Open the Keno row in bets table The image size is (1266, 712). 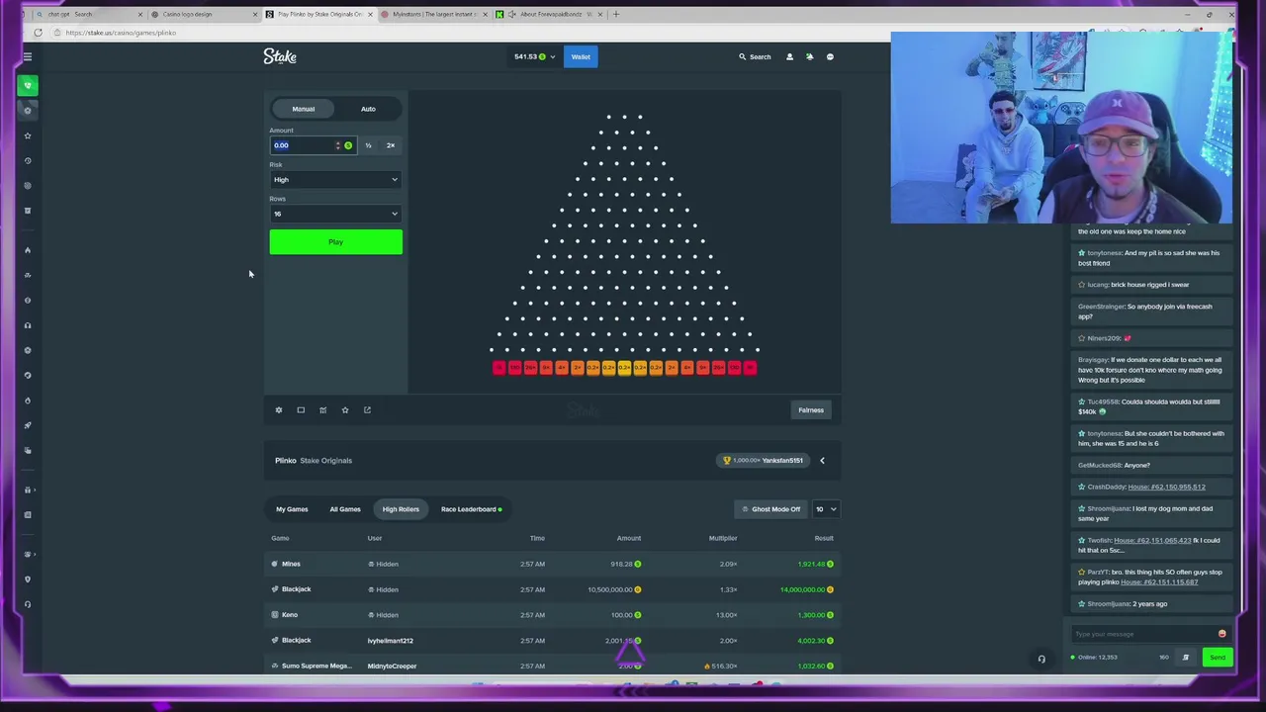click(552, 615)
